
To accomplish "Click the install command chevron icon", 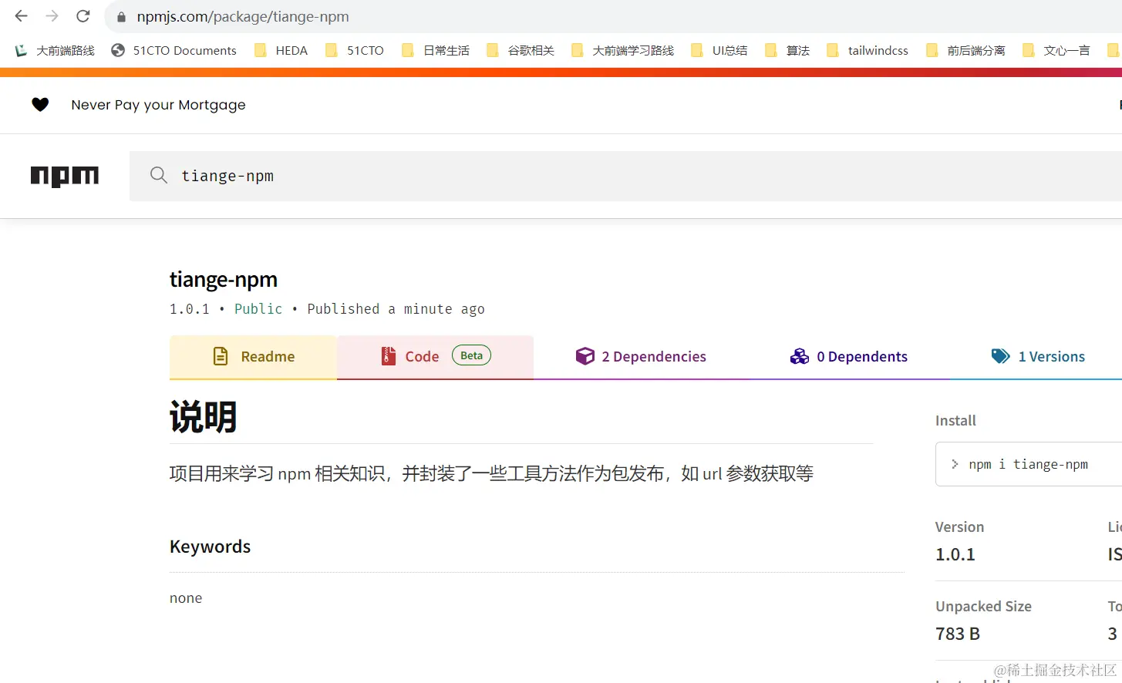I will 955,464.
